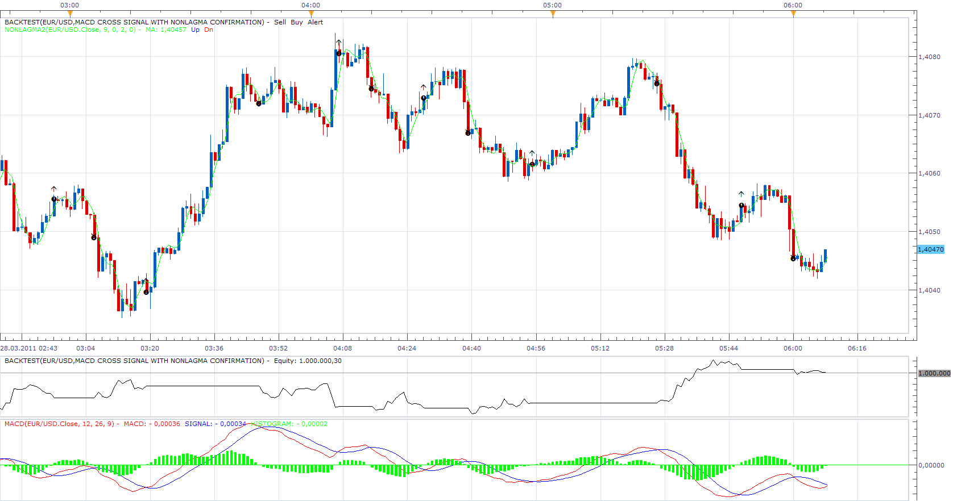Select the 'Alert' legend label on the price chart
The image size is (953, 501).
tap(315, 22)
